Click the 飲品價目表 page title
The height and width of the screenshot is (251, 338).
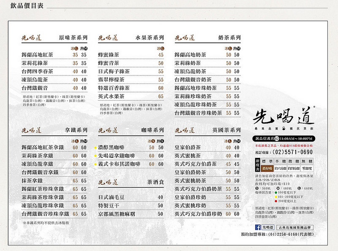point(27,5)
